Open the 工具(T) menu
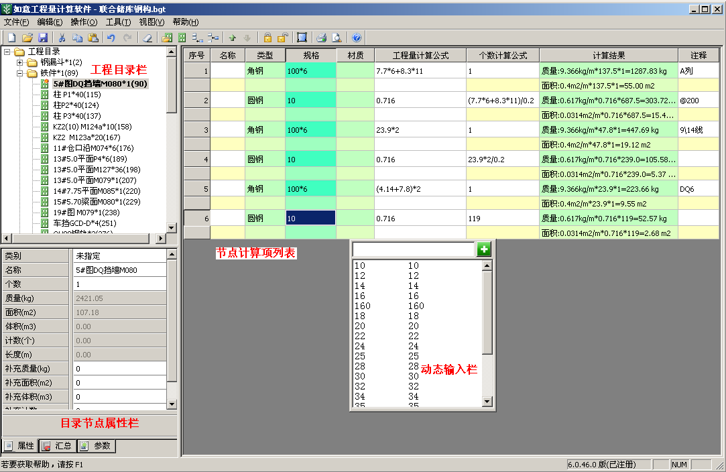 (x=119, y=21)
